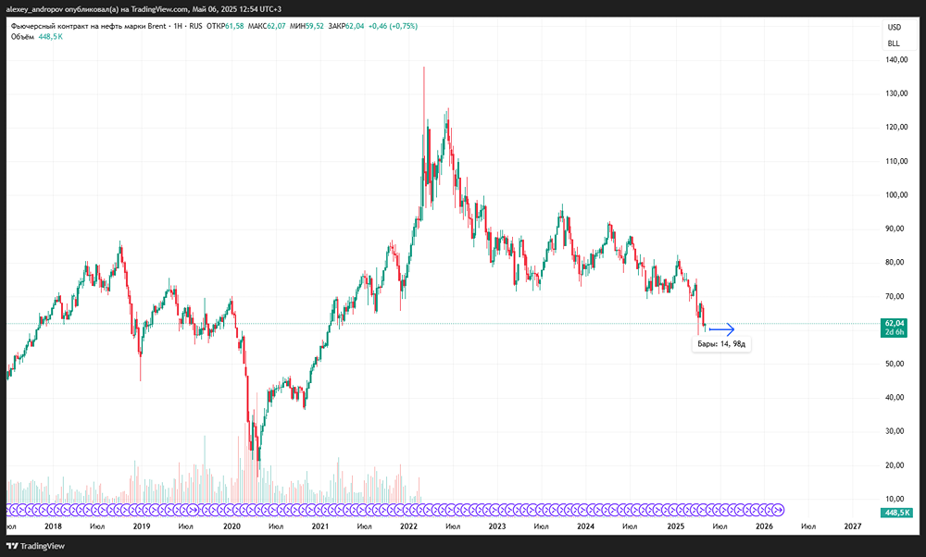Click the Бары: 14, 98д measurement tooltip
The width and height of the screenshot is (926, 557).
pyautogui.click(x=721, y=344)
